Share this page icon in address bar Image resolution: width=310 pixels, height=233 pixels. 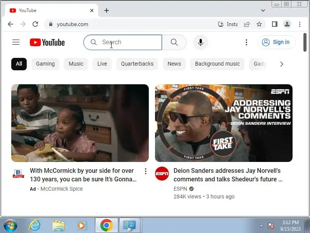pos(247,24)
